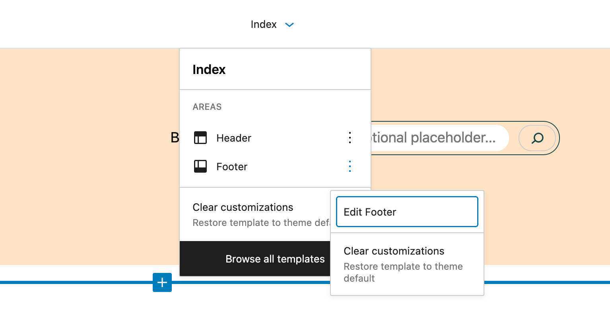
Task: Clear customizations in the Index panel
Action: coord(254,214)
